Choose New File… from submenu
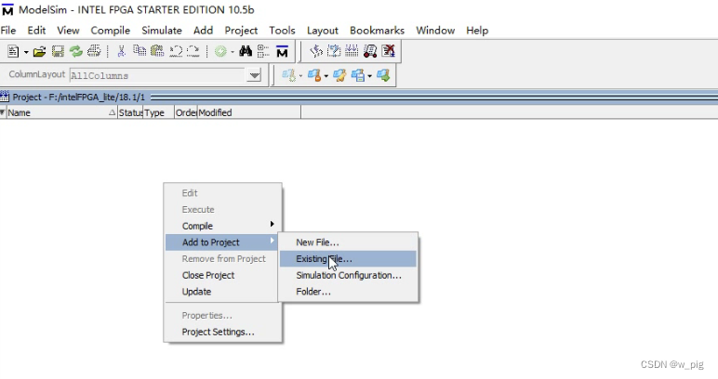Viewport: 718px width, 379px height. (x=348, y=242)
